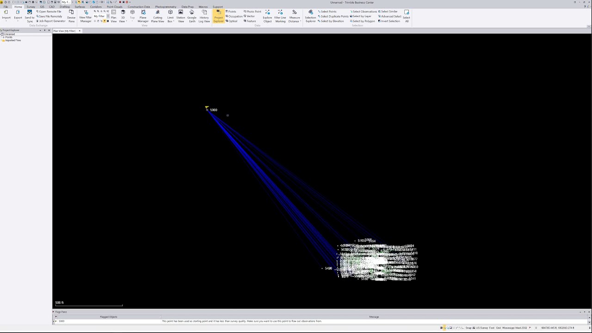
Task: Launch Google Earth
Action: [x=192, y=16]
